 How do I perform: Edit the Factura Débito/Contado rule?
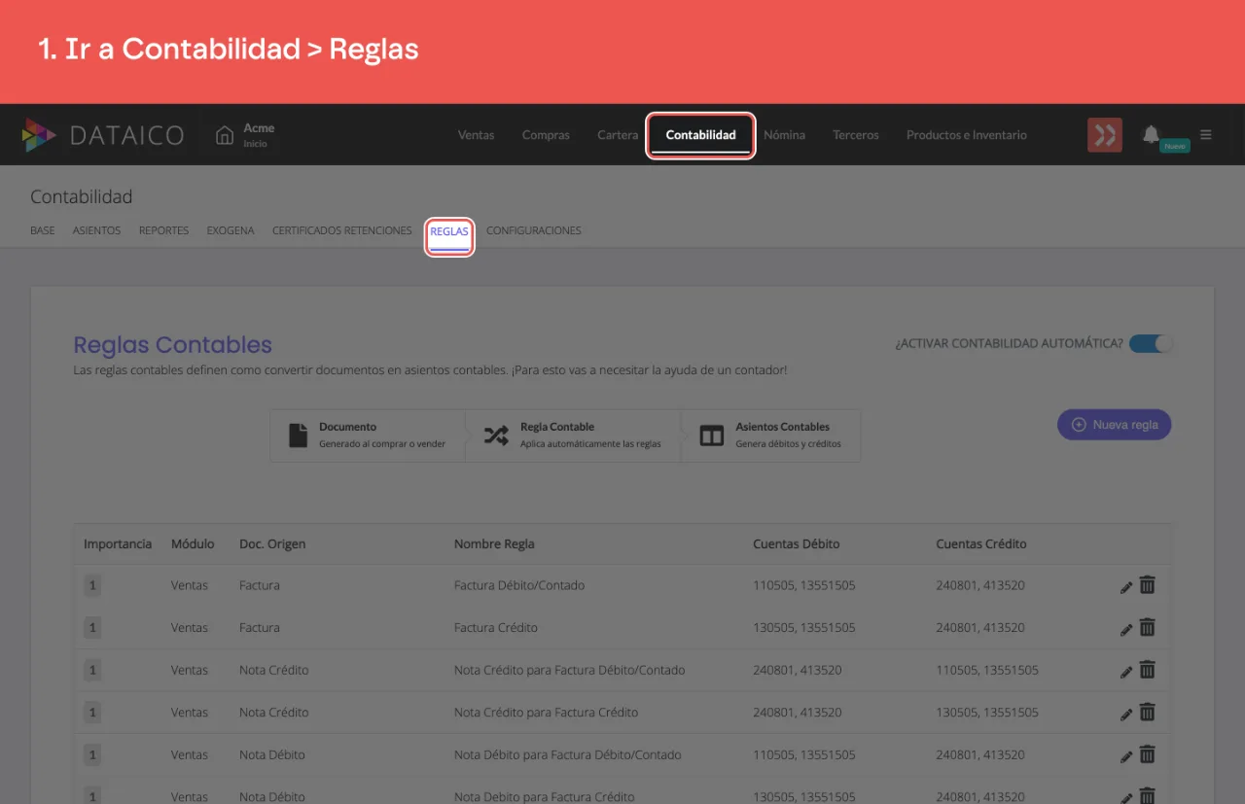pyautogui.click(x=1126, y=586)
